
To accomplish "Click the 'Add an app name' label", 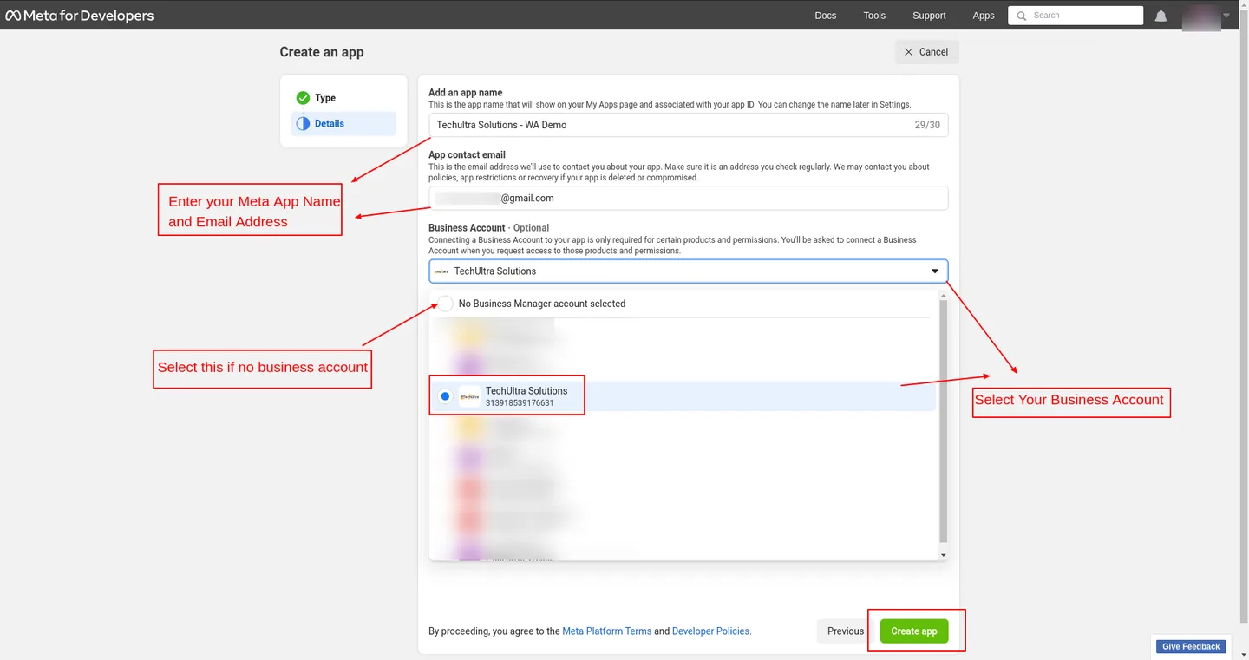I will [466, 93].
